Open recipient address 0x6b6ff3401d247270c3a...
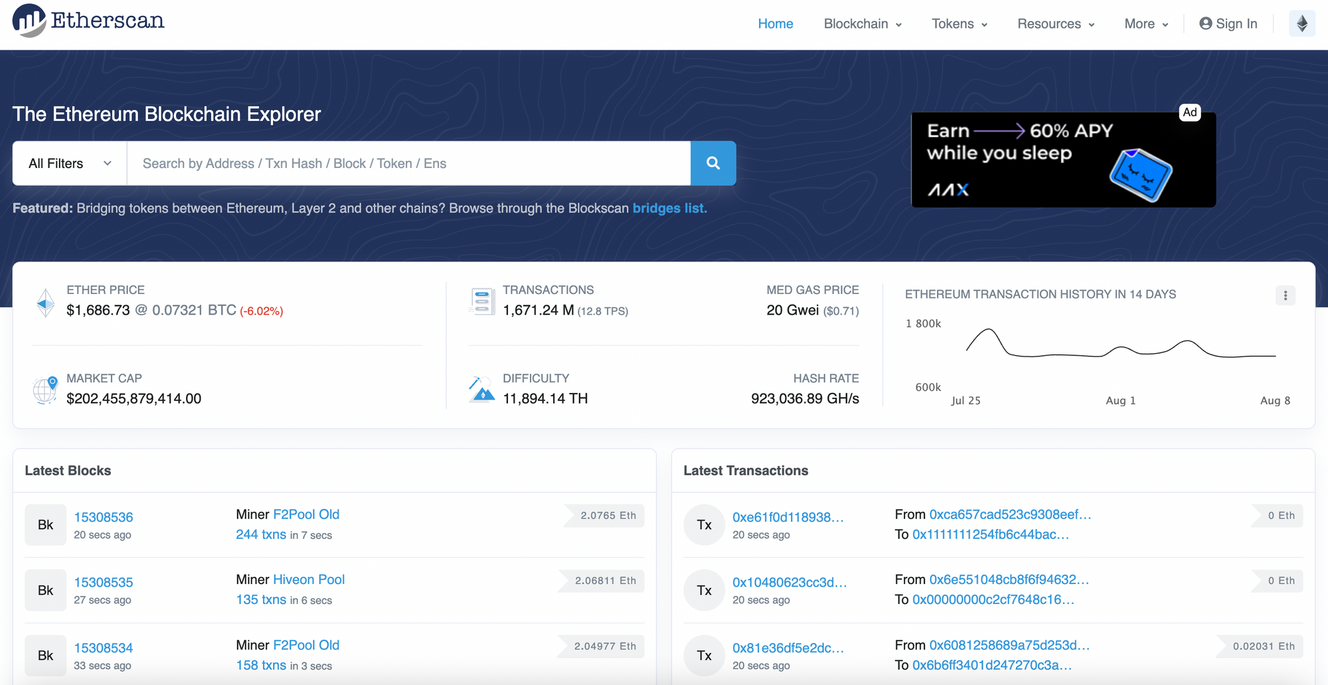This screenshot has width=1328, height=685. point(992,665)
